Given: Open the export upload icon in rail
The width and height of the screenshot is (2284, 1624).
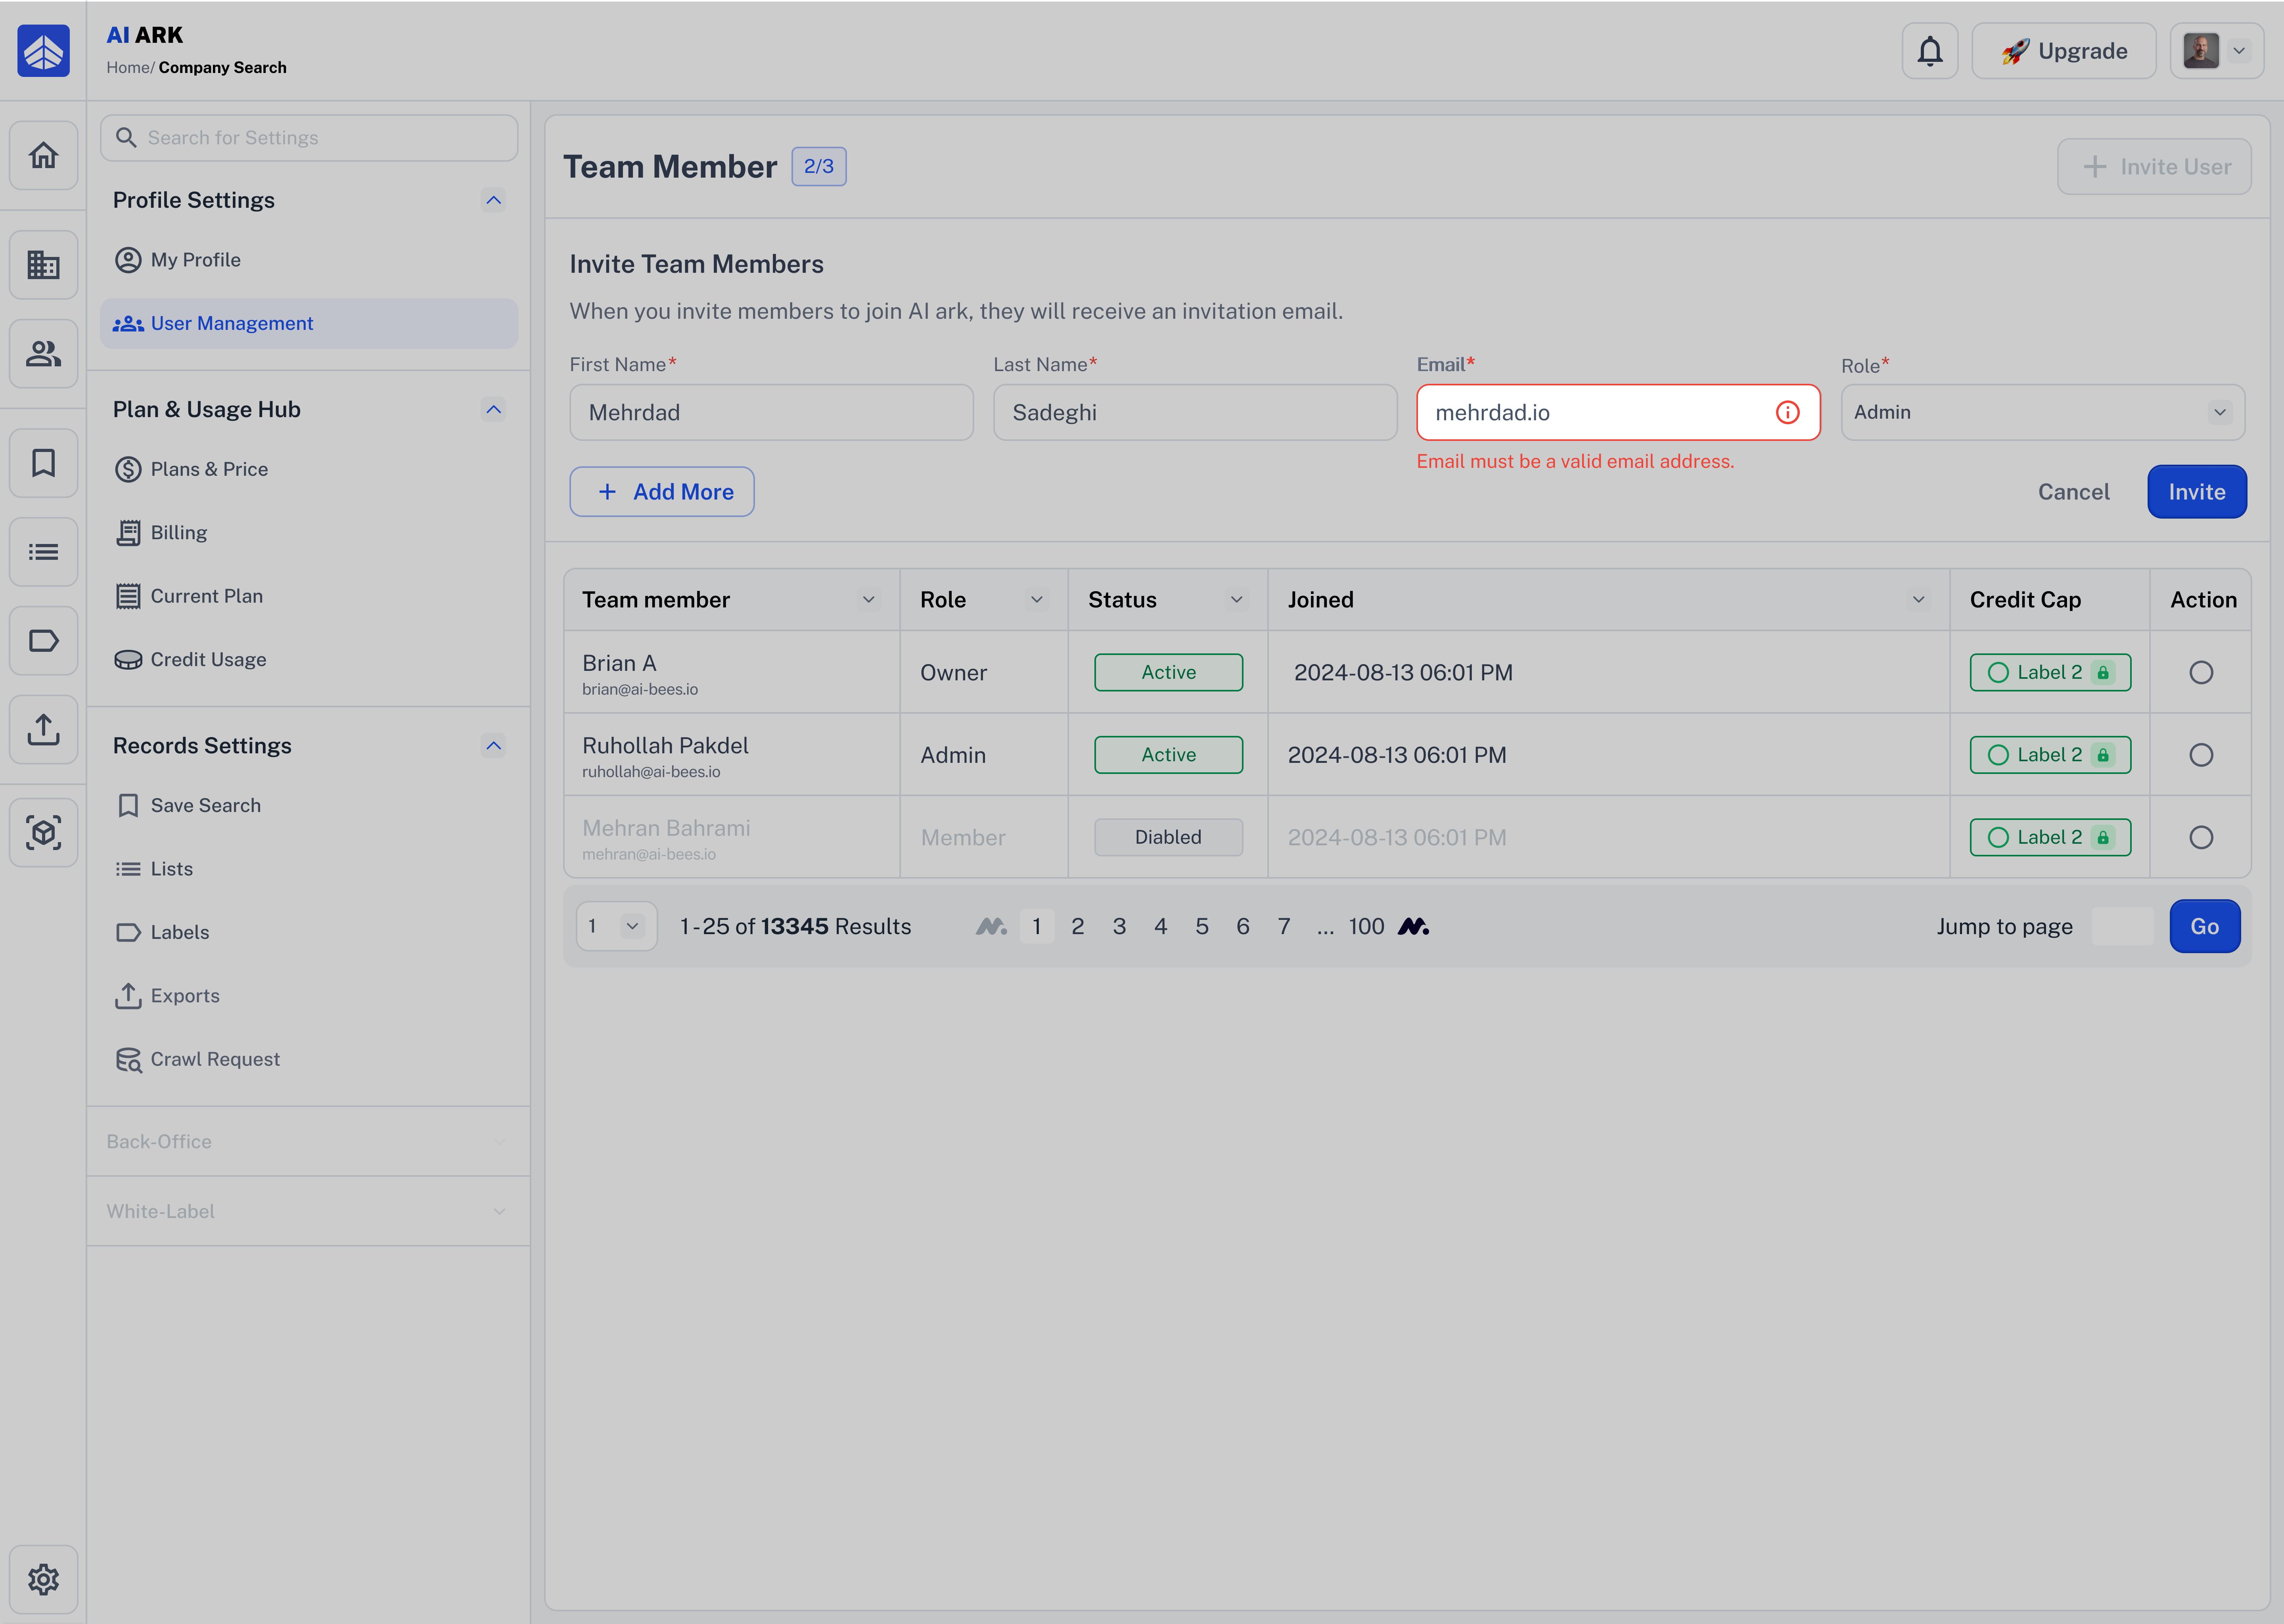Looking at the screenshot, I should click(x=43, y=730).
